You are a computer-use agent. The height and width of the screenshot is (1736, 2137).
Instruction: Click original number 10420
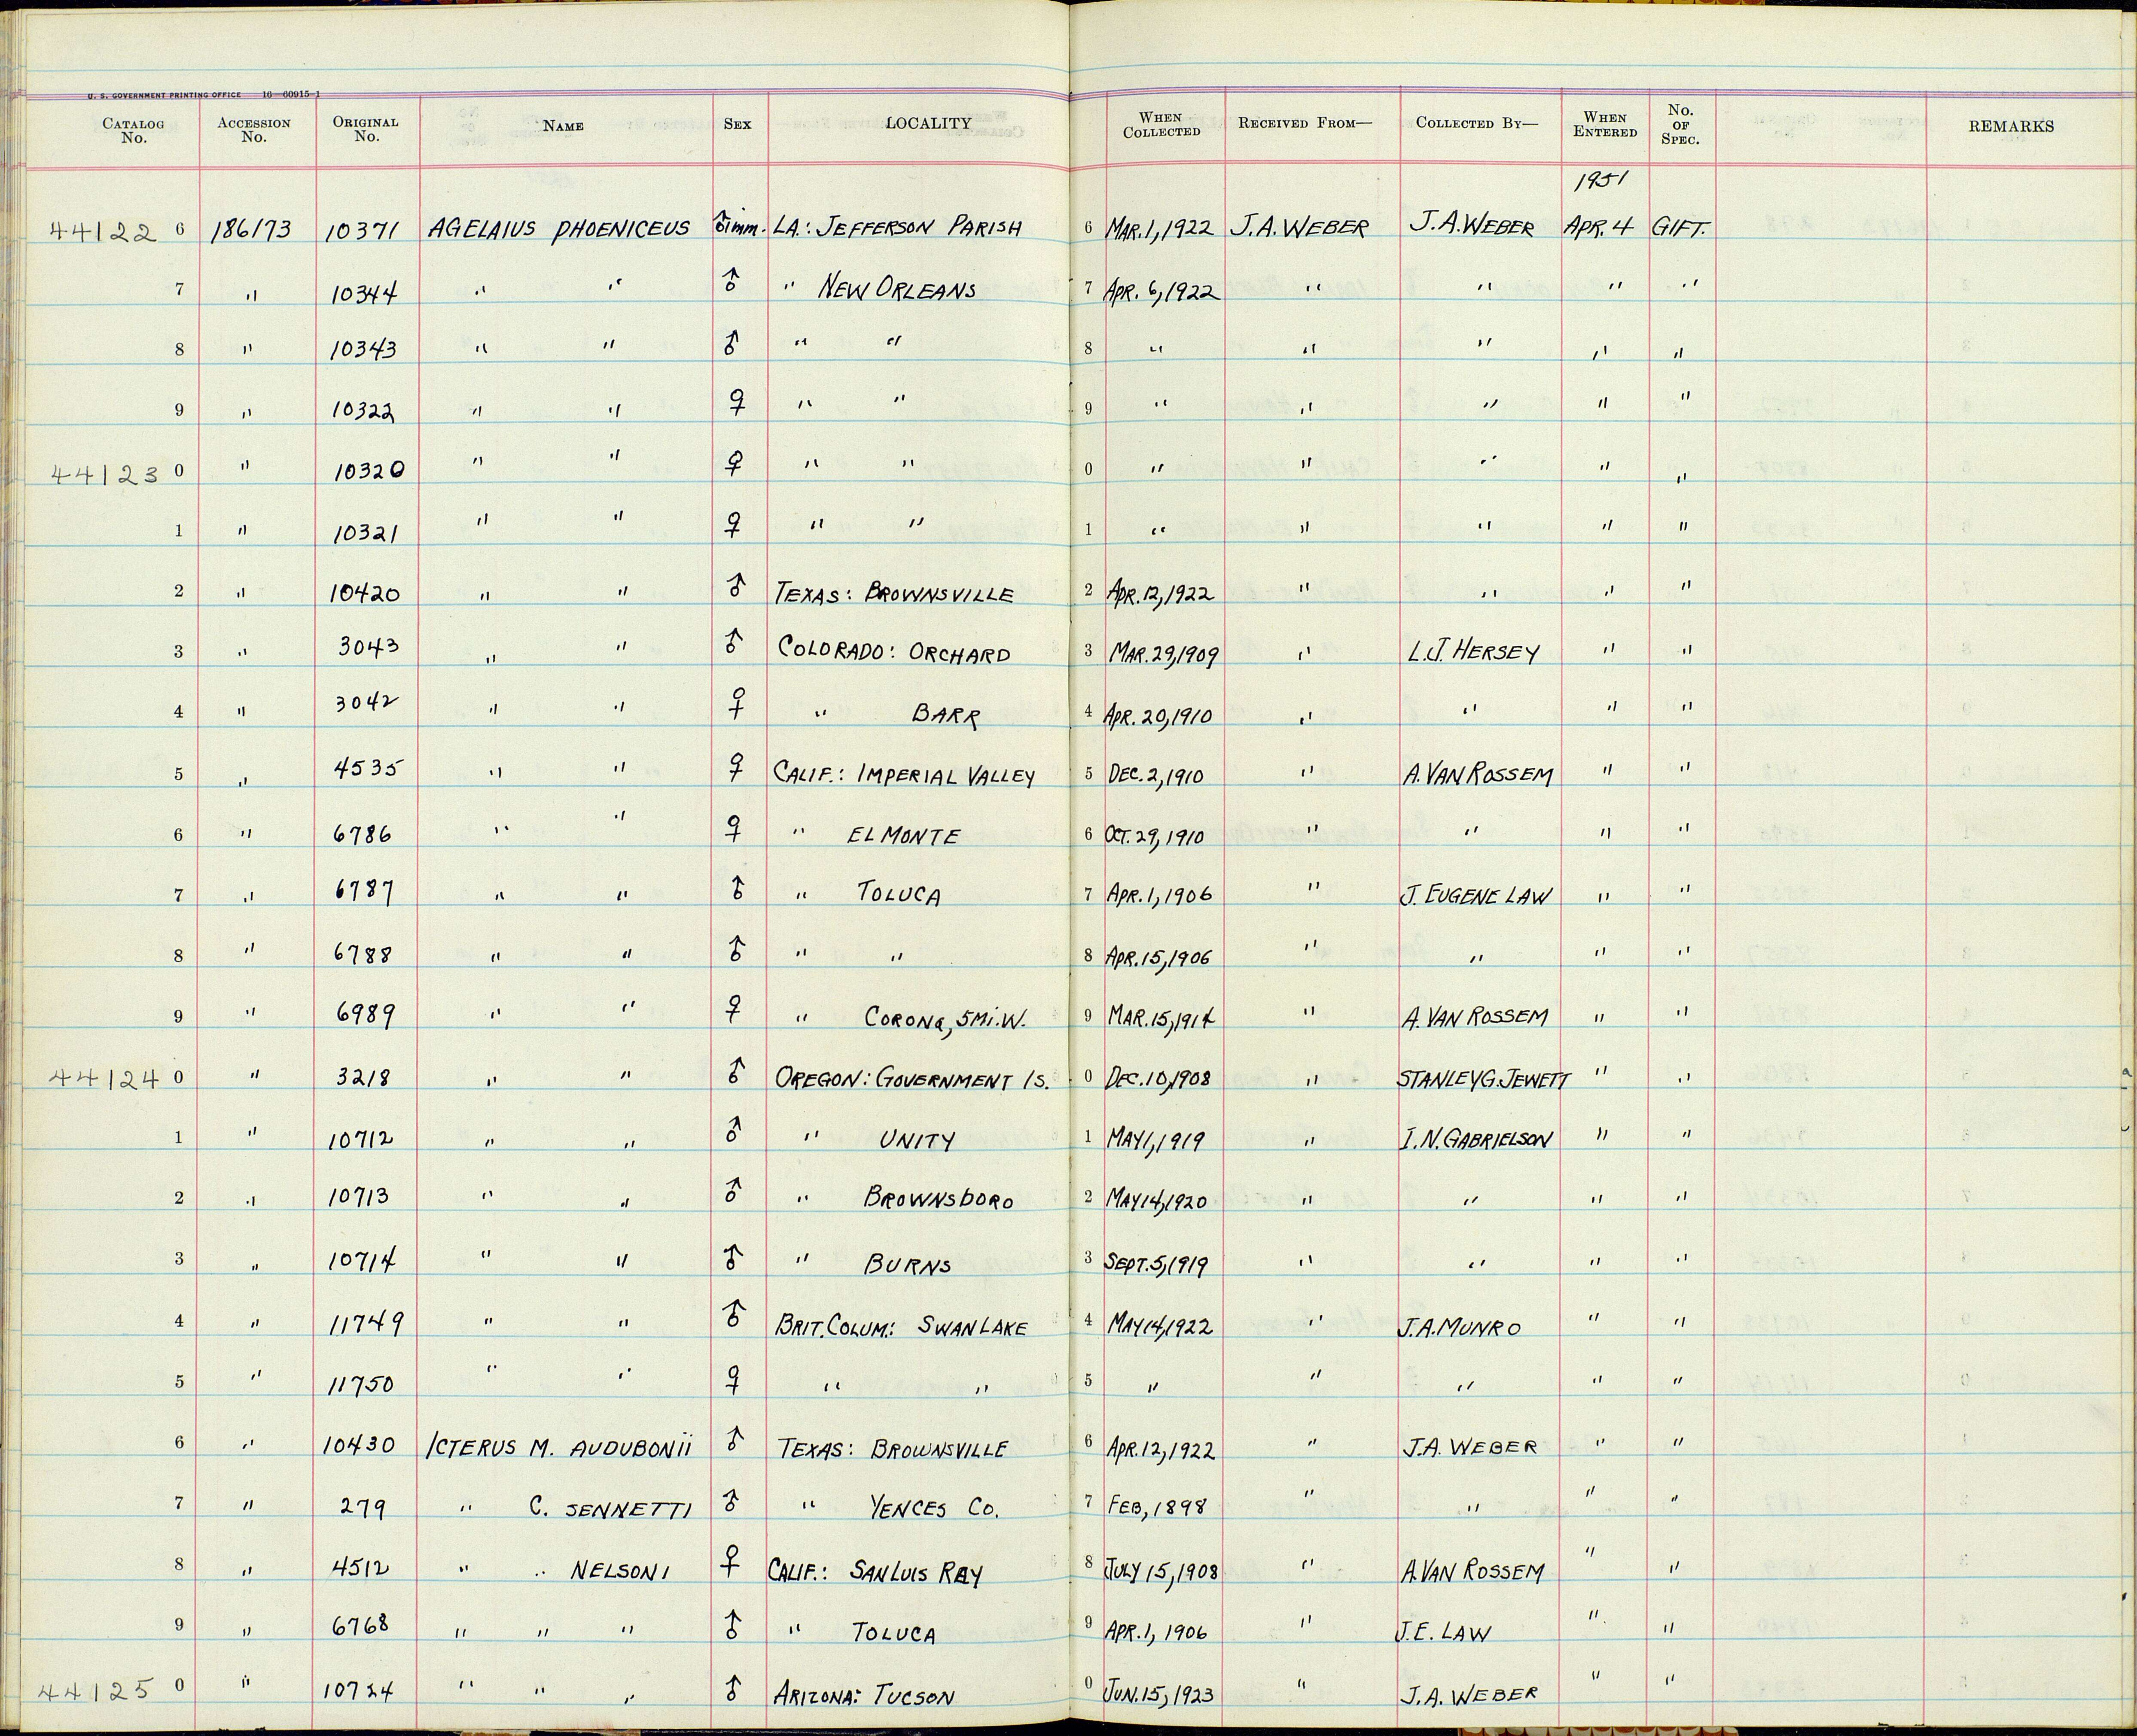365,594
